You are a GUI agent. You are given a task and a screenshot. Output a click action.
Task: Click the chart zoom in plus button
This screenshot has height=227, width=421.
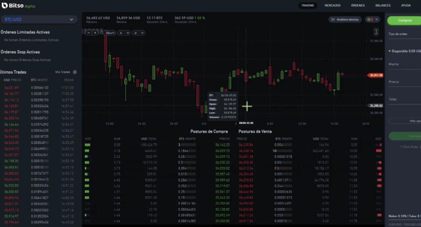tap(95, 32)
